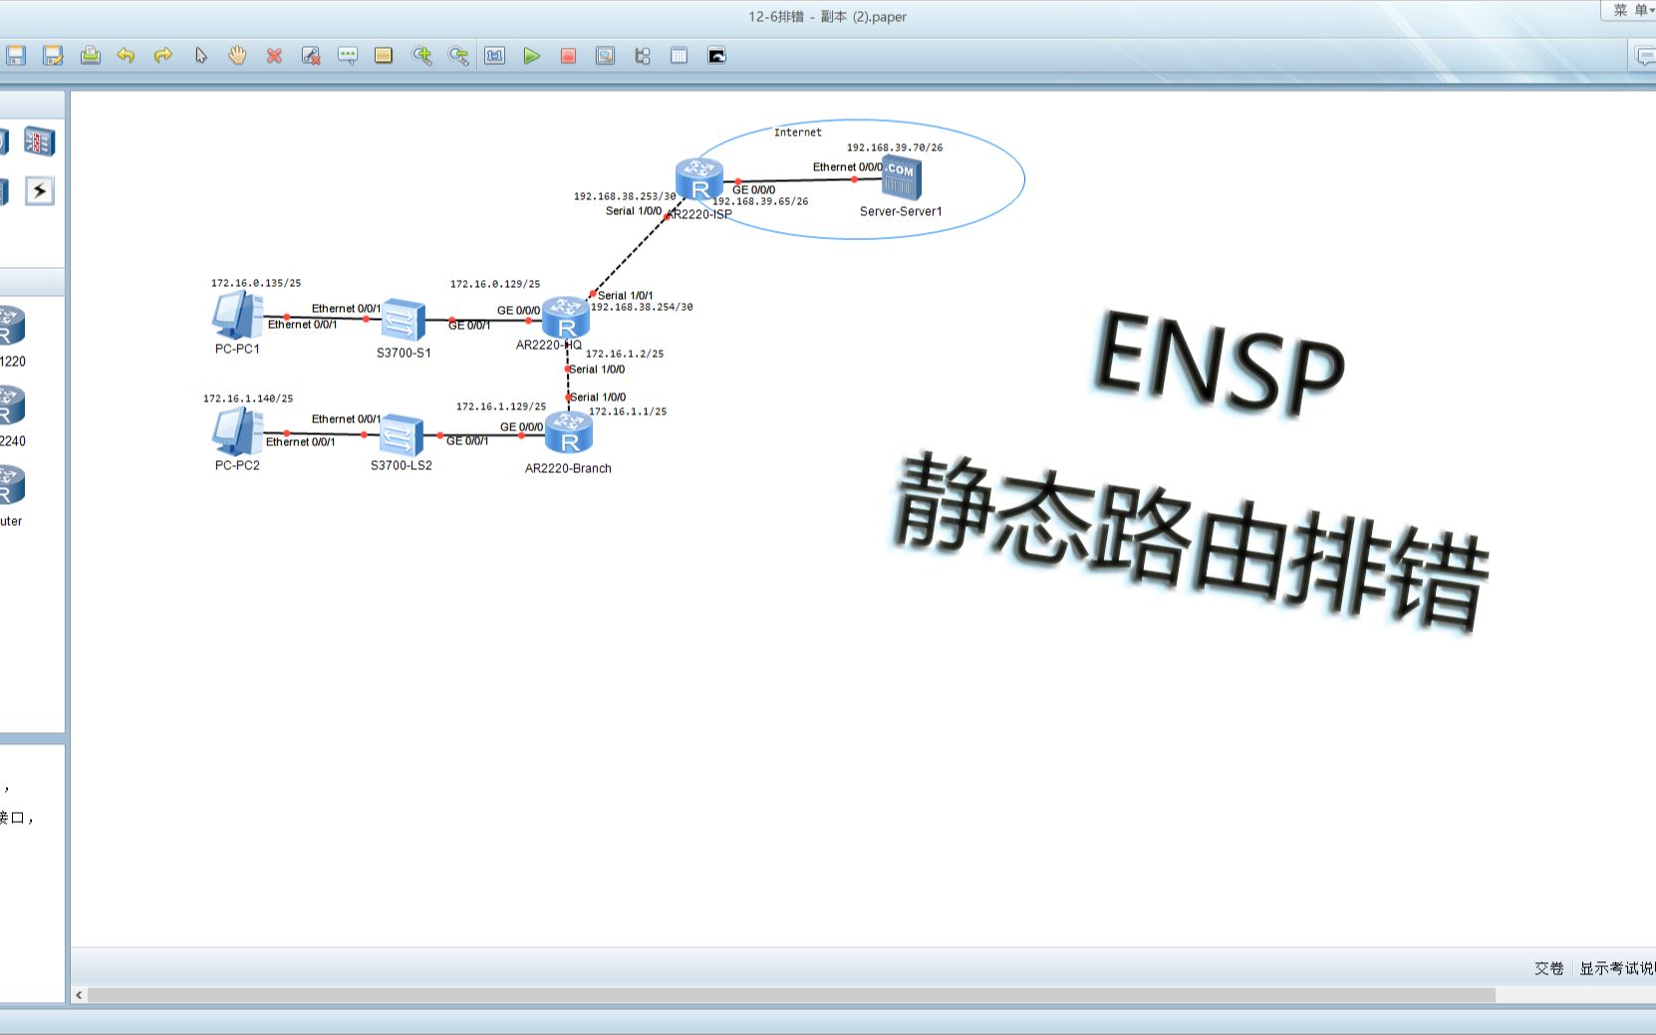Click the show interfaces tree icon

coord(643,56)
